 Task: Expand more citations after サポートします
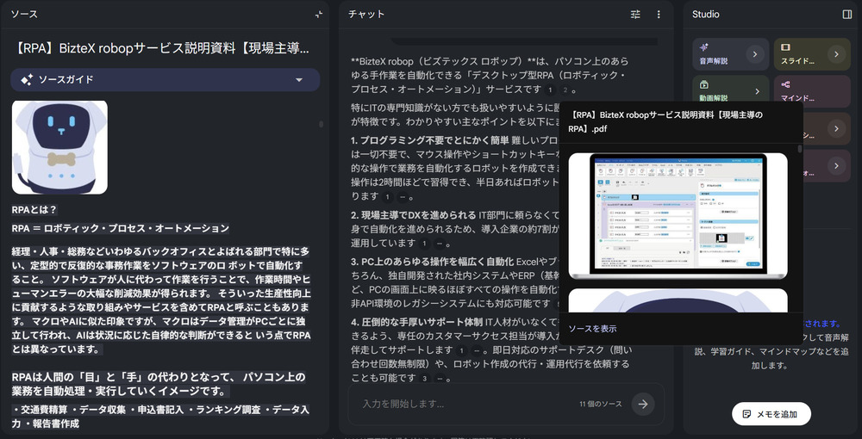point(477,350)
